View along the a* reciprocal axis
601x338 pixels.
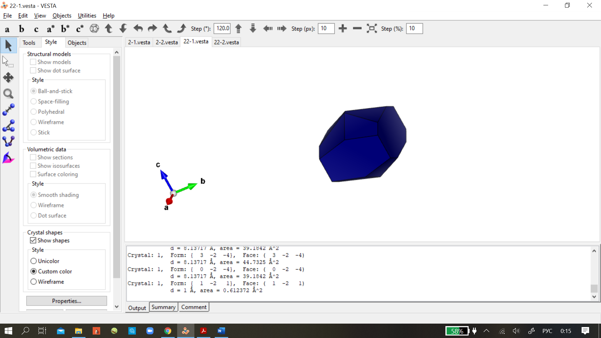click(x=50, y=29)
